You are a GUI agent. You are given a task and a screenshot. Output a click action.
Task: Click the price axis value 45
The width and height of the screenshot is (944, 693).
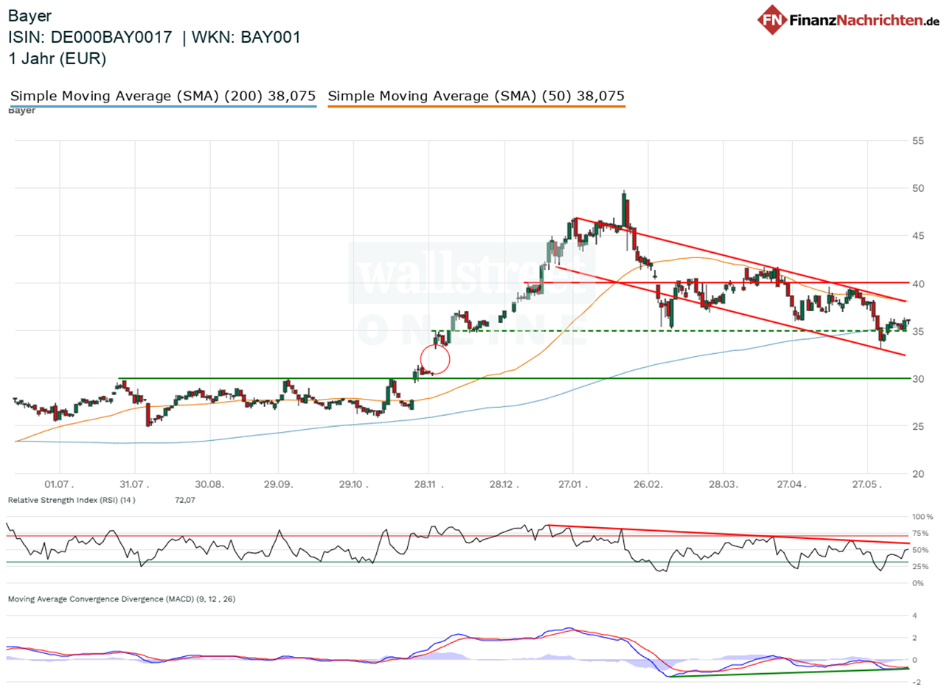(918, 236)
